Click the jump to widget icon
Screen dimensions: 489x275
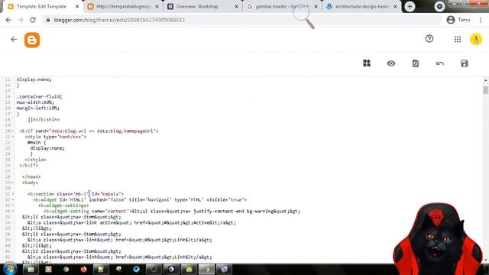coord(367,63)
